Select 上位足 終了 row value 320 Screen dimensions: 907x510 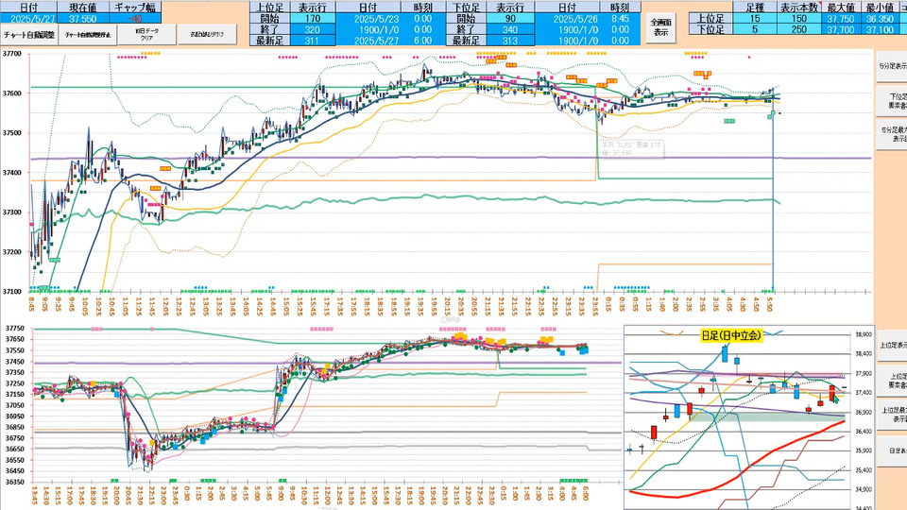coord(313,29)
